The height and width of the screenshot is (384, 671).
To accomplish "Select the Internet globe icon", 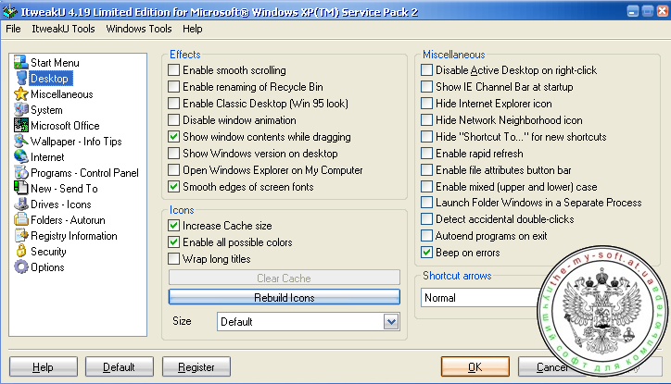I will click(20, 157).
